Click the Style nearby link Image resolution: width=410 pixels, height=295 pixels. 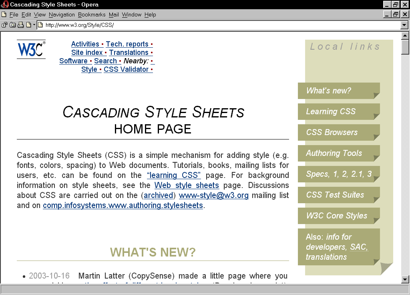coord(89,69)
